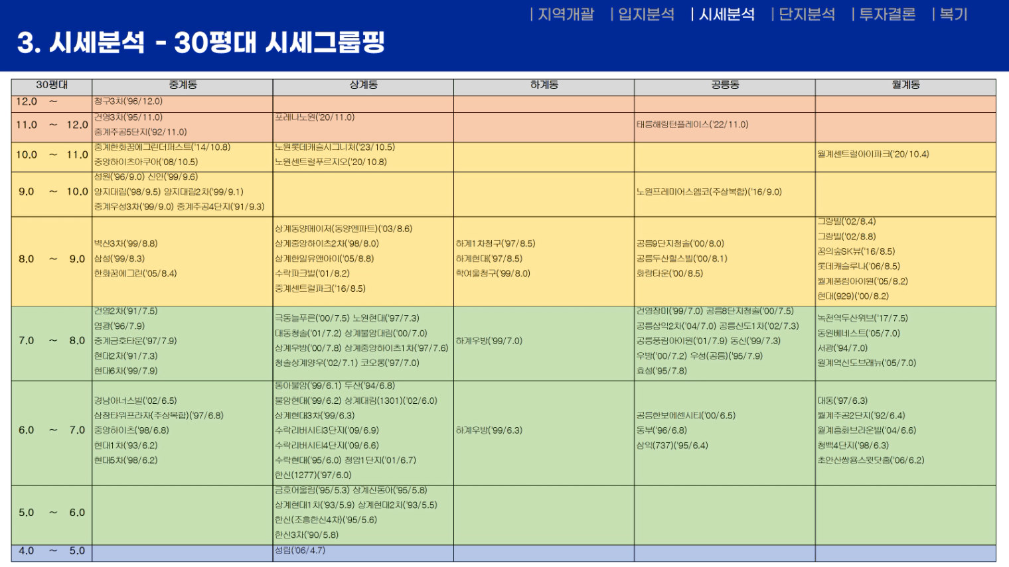The width and height of the screenshot is (1009, 567).
Task: Click the 복기 tab
Action: tap(953, 15)
